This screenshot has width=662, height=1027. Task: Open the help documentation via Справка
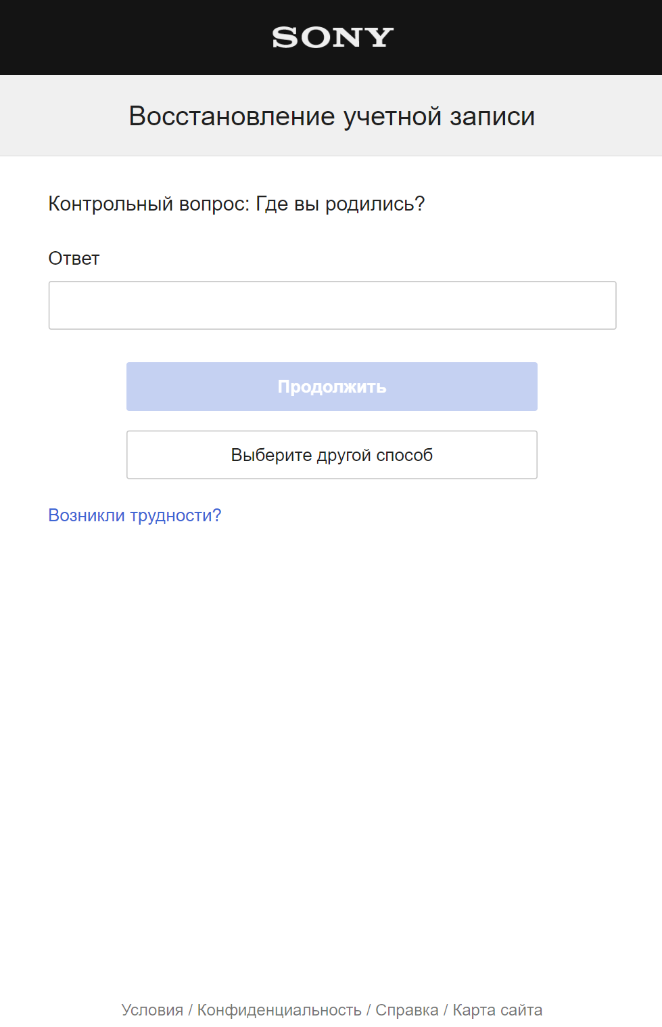(x=407, y=1009)
